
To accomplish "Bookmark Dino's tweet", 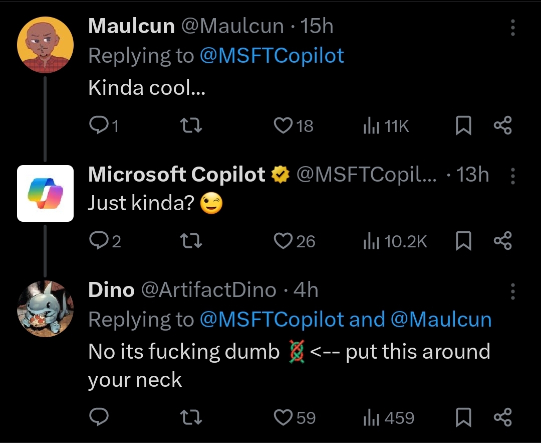I will tap(463, 417).
